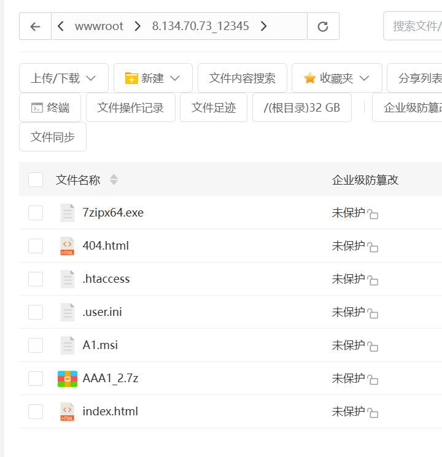Open the 上传/下载 dropdown

point(64,78)
